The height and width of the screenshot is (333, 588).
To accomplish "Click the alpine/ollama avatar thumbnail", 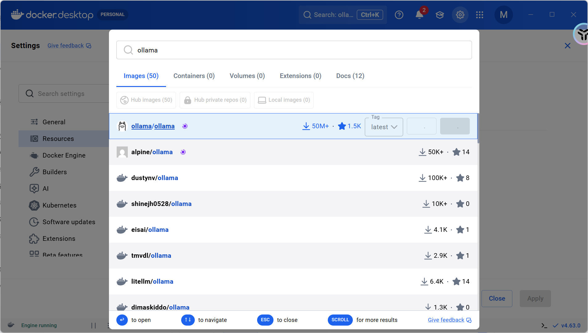I will 122,152.
